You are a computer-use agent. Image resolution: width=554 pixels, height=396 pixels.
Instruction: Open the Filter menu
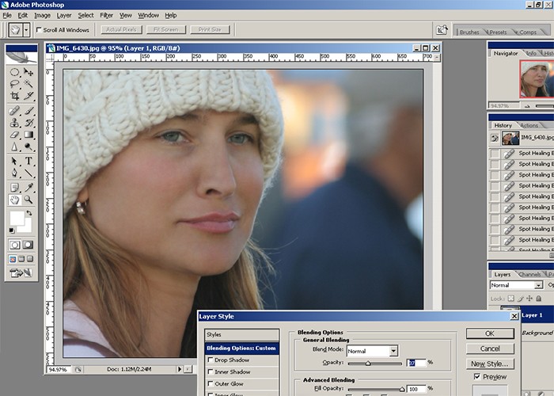[106, 15]
